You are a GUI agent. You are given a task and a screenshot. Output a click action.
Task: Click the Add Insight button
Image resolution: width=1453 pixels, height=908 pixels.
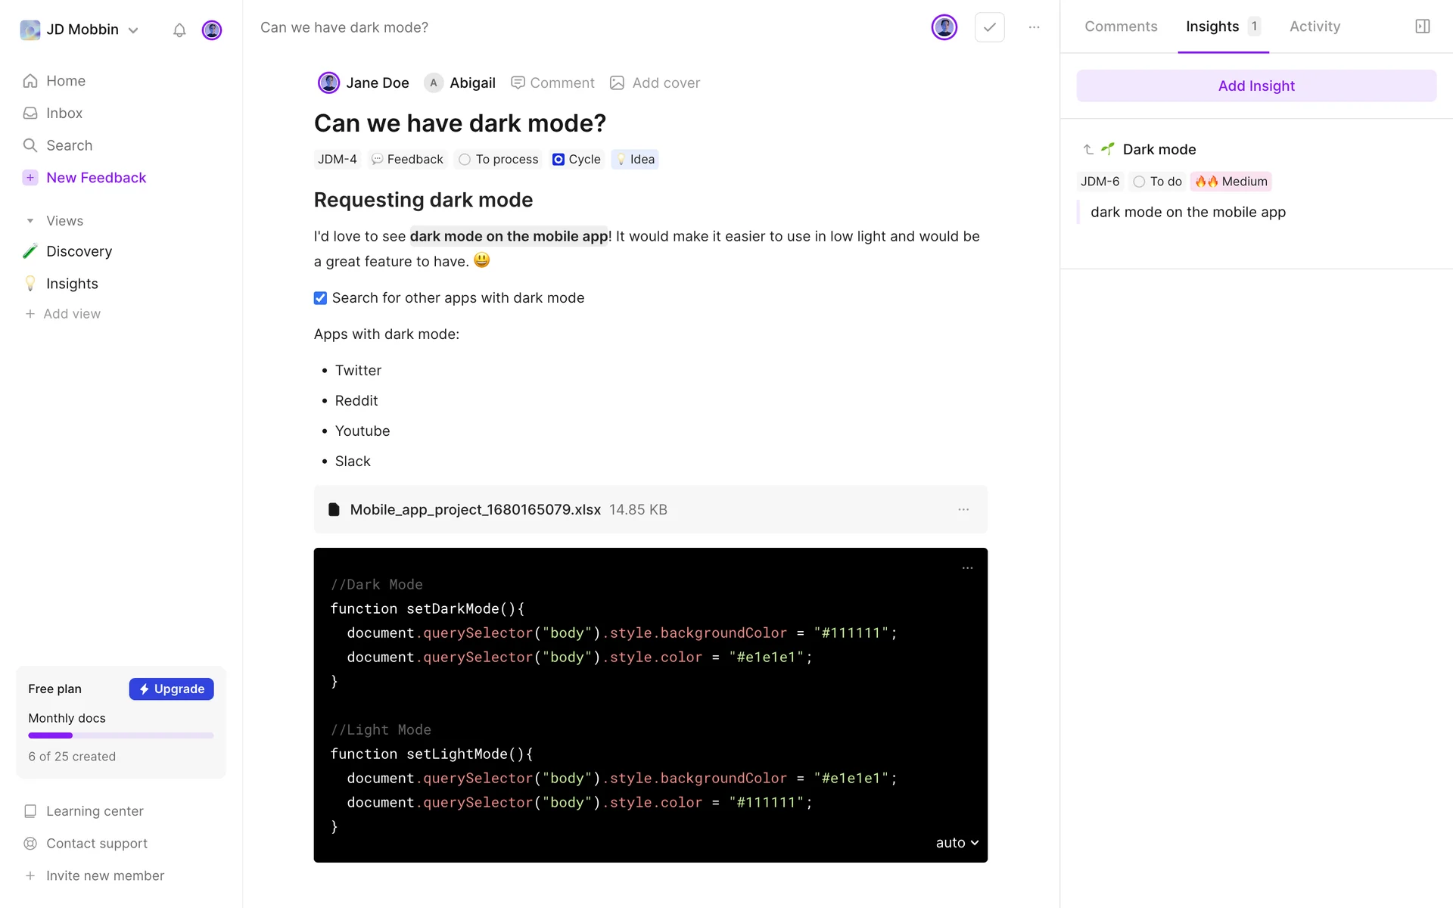(x=1255, y=86)
